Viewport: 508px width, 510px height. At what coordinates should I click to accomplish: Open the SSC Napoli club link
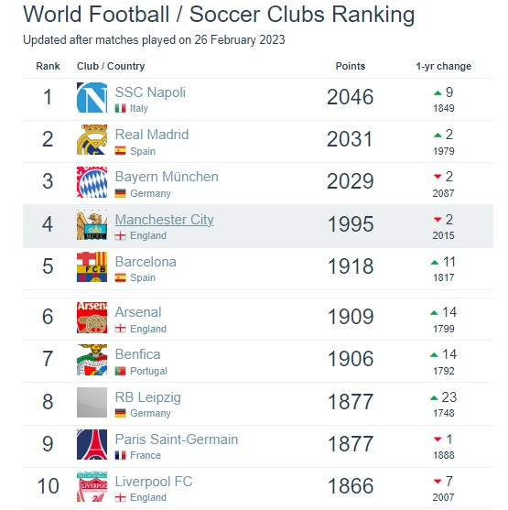coord(150,92)
